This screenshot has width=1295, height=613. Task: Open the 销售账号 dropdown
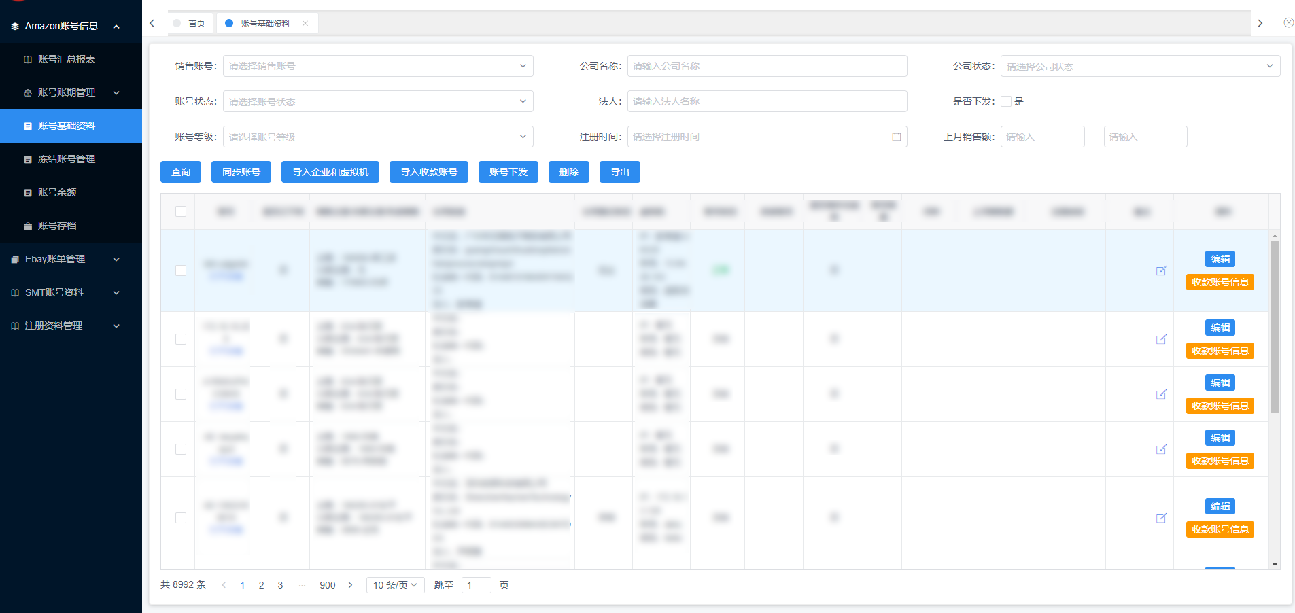click(x=378, y=66)
